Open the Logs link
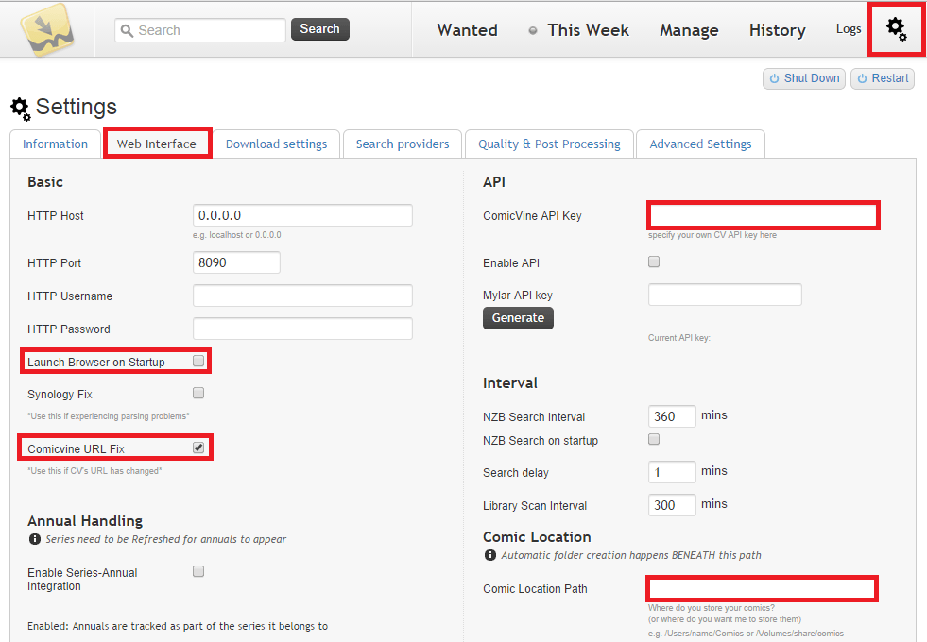927x642 pixels. point(849,29)
